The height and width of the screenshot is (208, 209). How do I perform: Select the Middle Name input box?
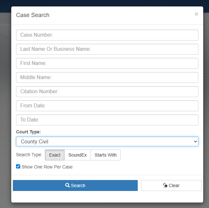(107, 77)
